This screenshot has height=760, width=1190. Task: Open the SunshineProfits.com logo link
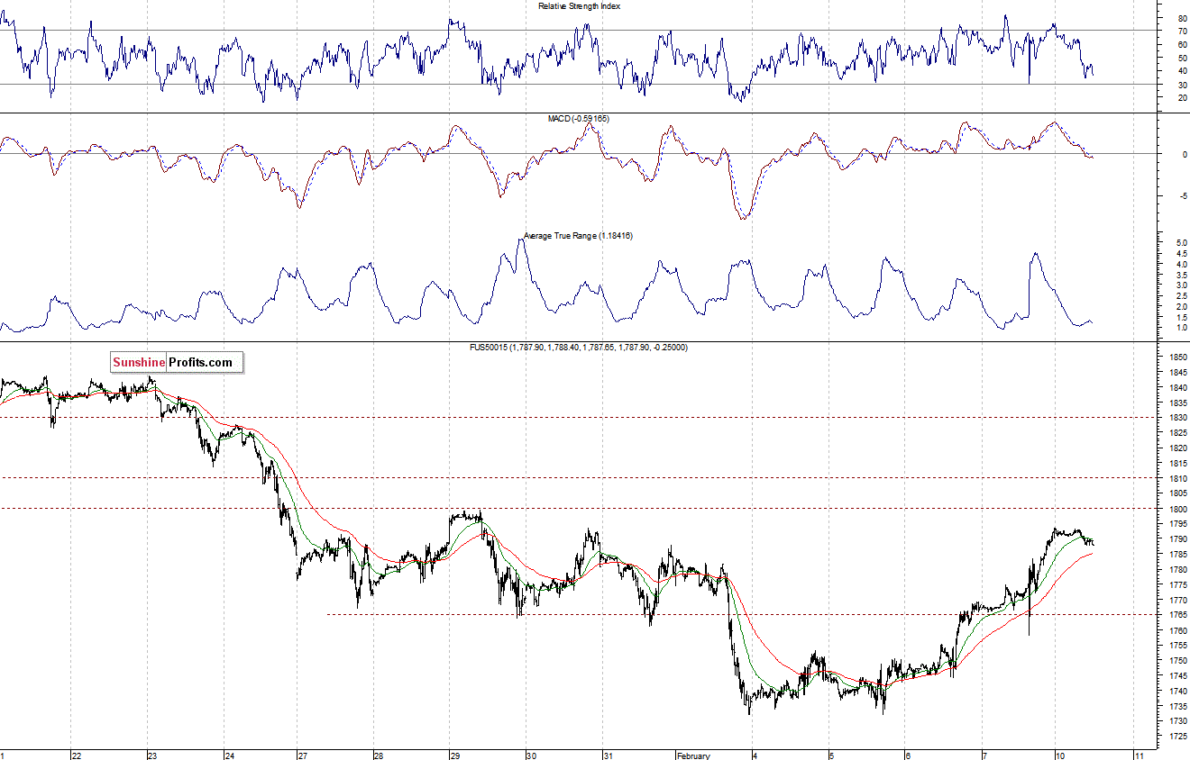click(x=177, y=363)
